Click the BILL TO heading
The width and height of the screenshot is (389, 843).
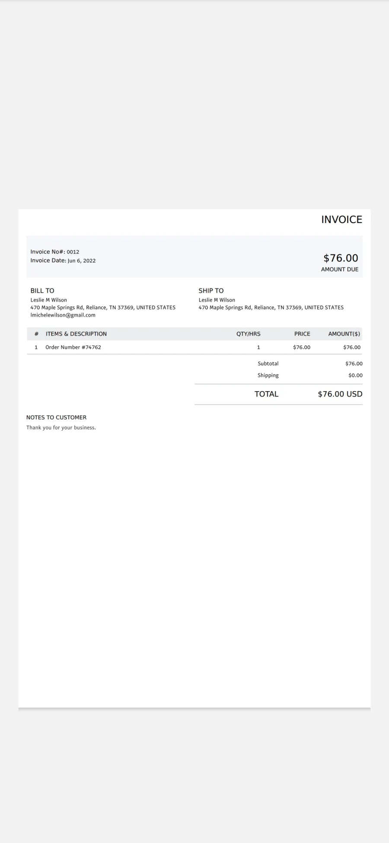[42, 291]
